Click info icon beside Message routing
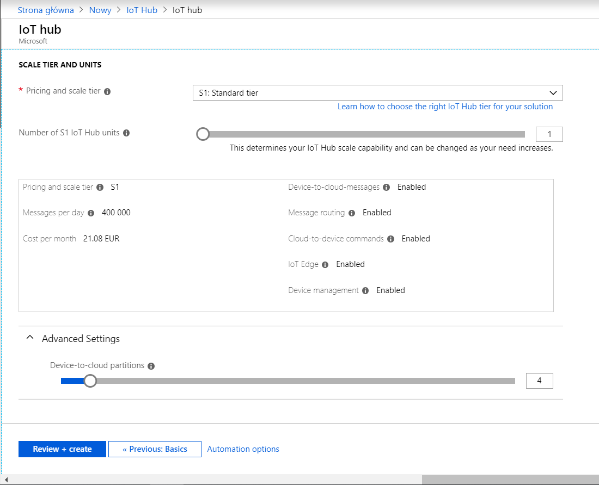Screen dimensions: 599x485 pos(352,213)
